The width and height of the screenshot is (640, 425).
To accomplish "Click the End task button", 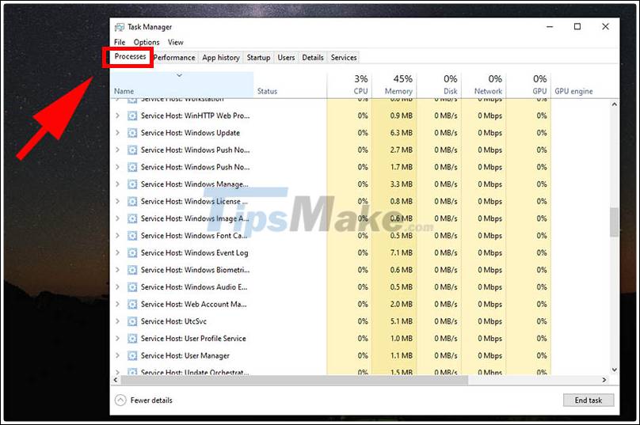I will [x=589, y=400].
